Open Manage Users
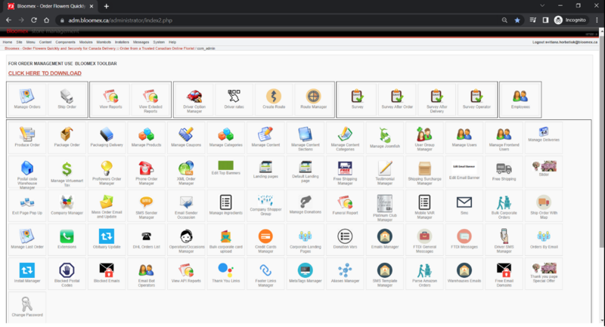Image resolution: width=605 pixels, height=327 pixels. point(464,137)
